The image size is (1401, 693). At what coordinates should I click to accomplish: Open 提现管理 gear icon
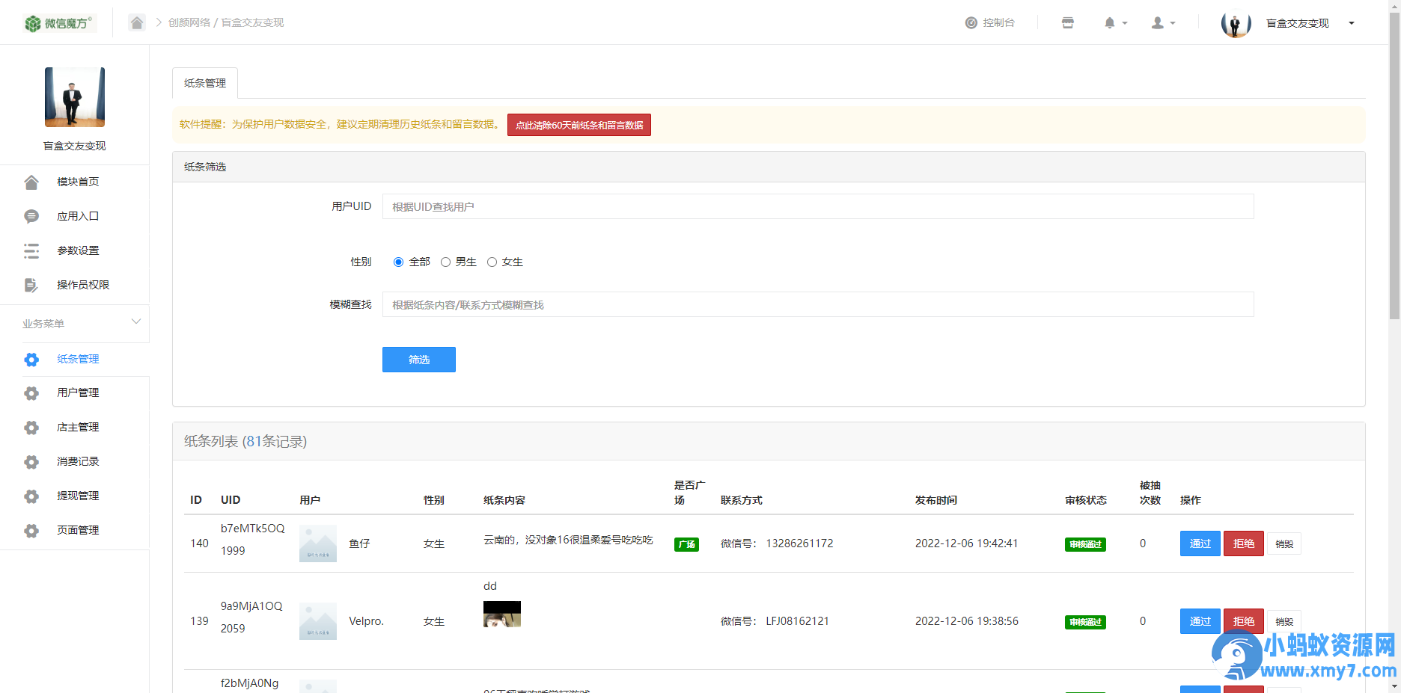click(31, 496)
